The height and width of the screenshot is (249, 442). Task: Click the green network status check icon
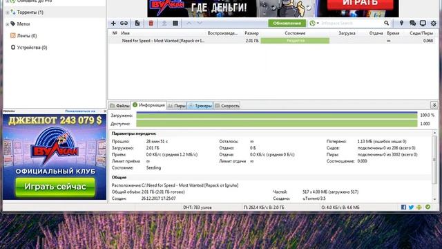[x=428, y=207]
